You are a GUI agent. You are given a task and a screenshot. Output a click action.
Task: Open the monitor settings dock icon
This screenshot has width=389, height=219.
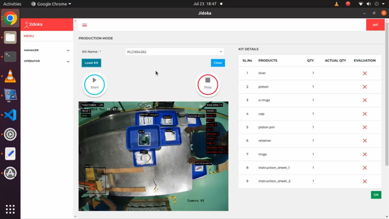tap(10, 96)
